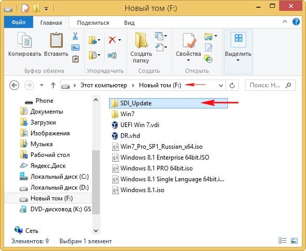Refresh the current folder

pyautogui.click(x=232, y=85)
